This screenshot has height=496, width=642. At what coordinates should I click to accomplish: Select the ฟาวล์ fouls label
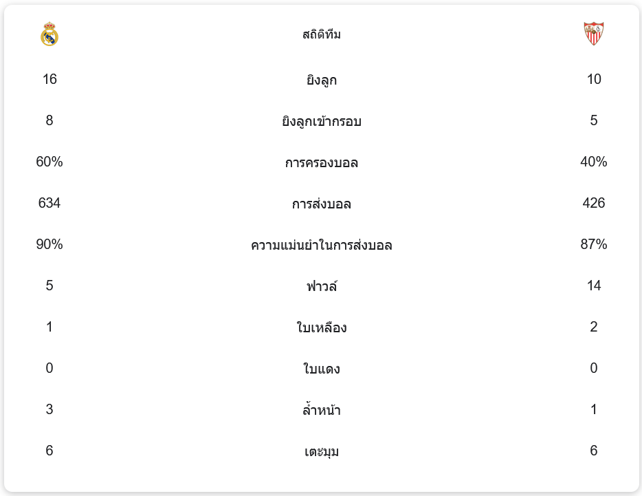[321, 286]
